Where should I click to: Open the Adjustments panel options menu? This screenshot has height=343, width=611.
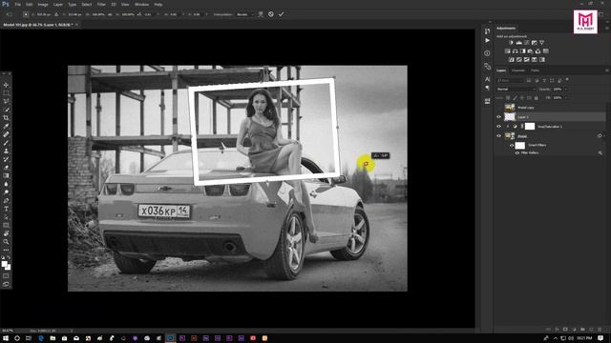pos(607,29)
